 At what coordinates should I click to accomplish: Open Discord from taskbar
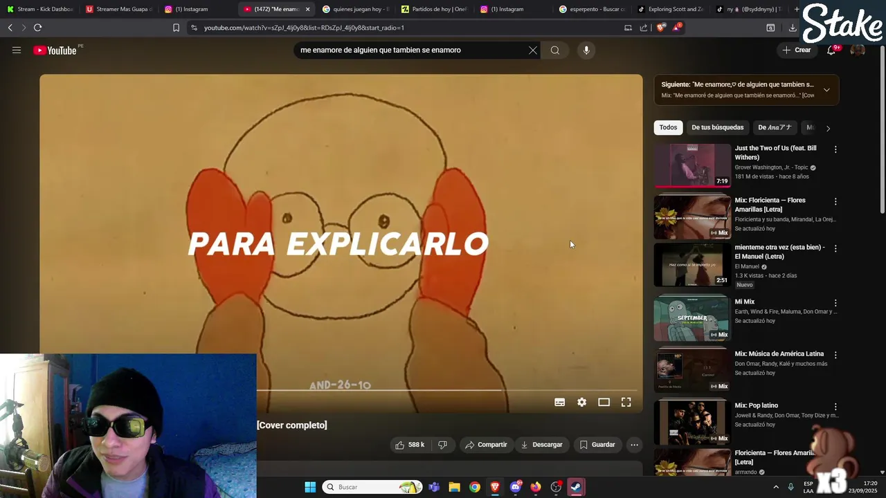[516, 487]
